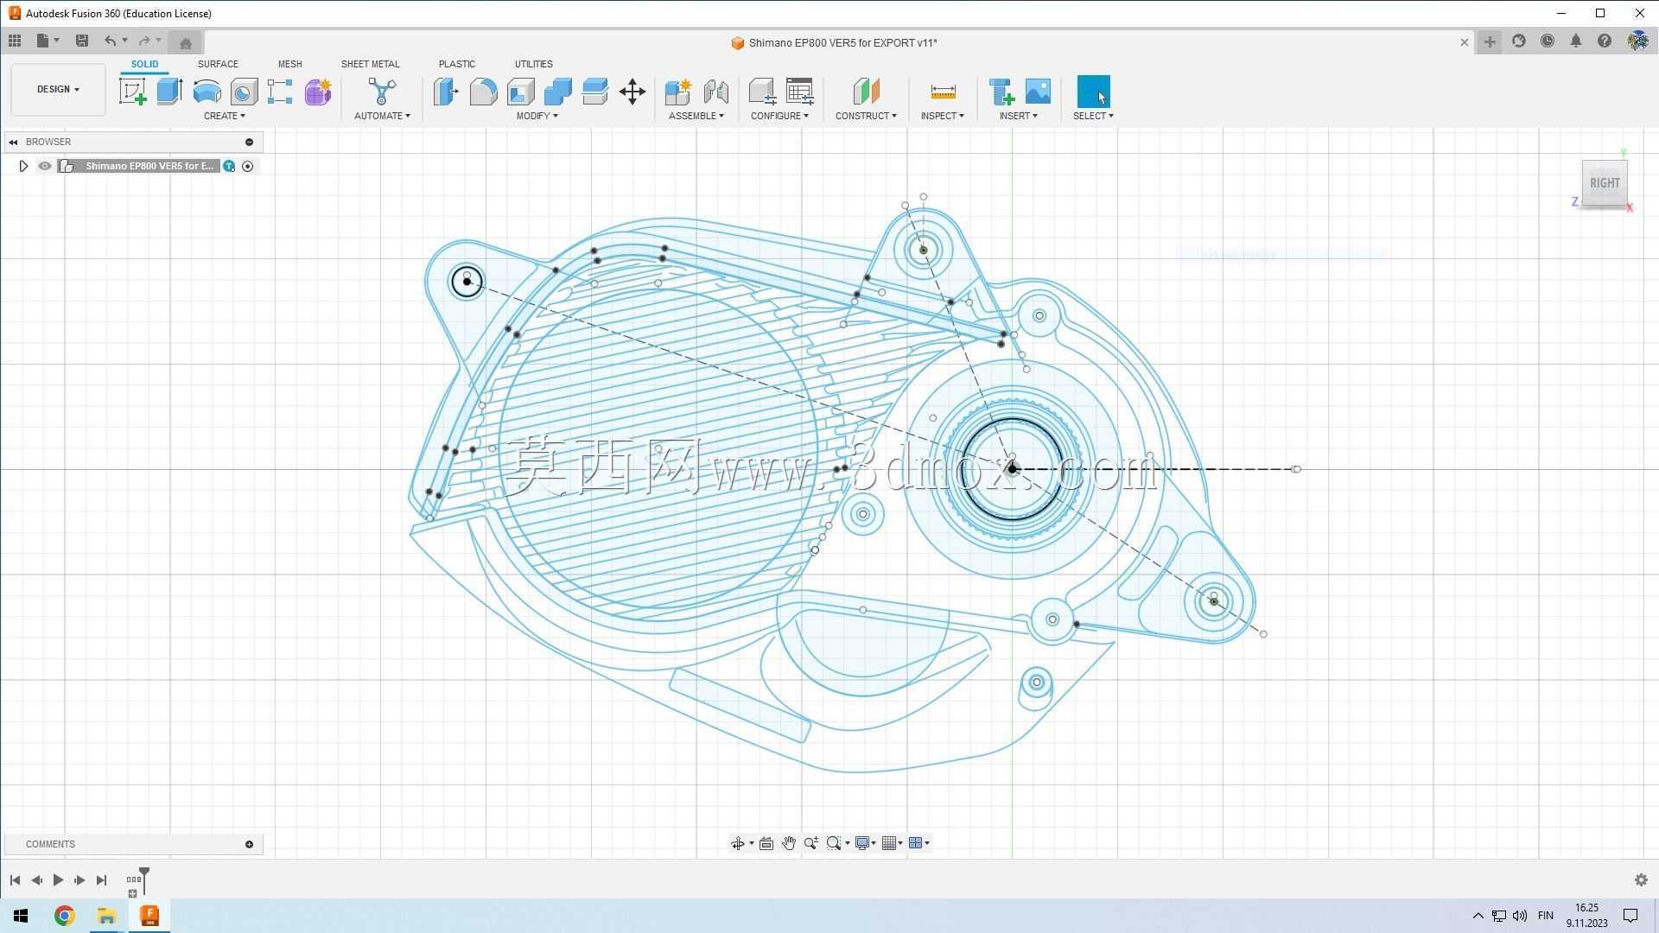Open the DESIGN workspace dropdown
The image size is (1659, 933).
point(58,89)
